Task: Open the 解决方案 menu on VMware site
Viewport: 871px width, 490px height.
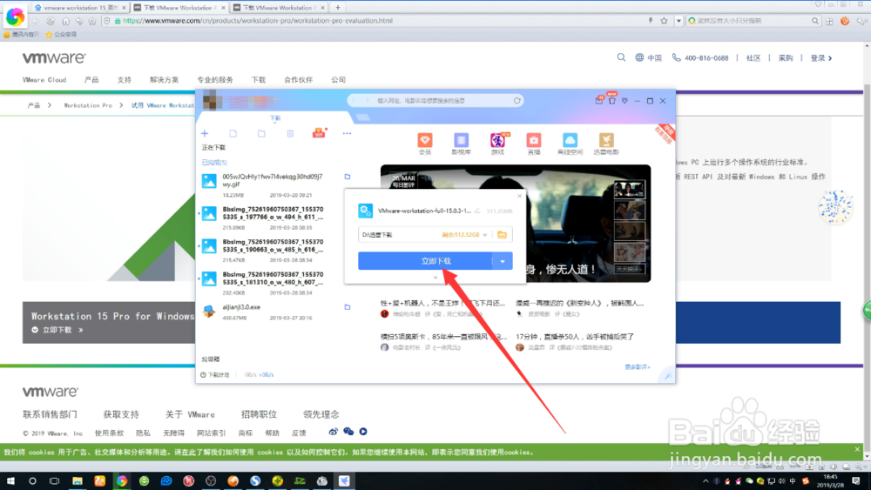Action: 164,80
